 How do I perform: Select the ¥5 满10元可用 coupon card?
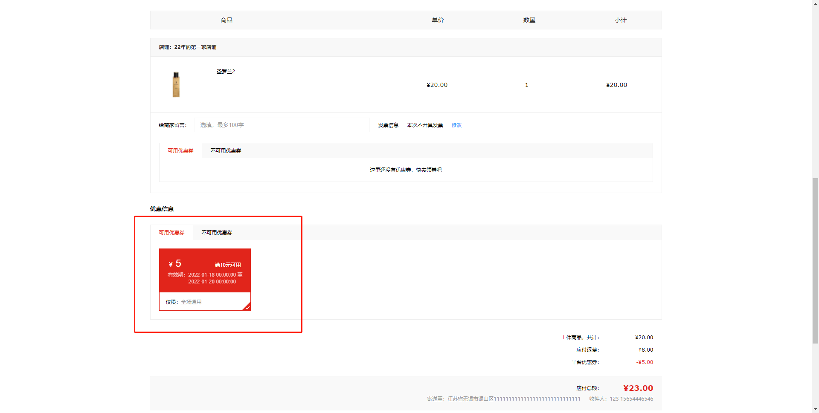tap(205, 280)
